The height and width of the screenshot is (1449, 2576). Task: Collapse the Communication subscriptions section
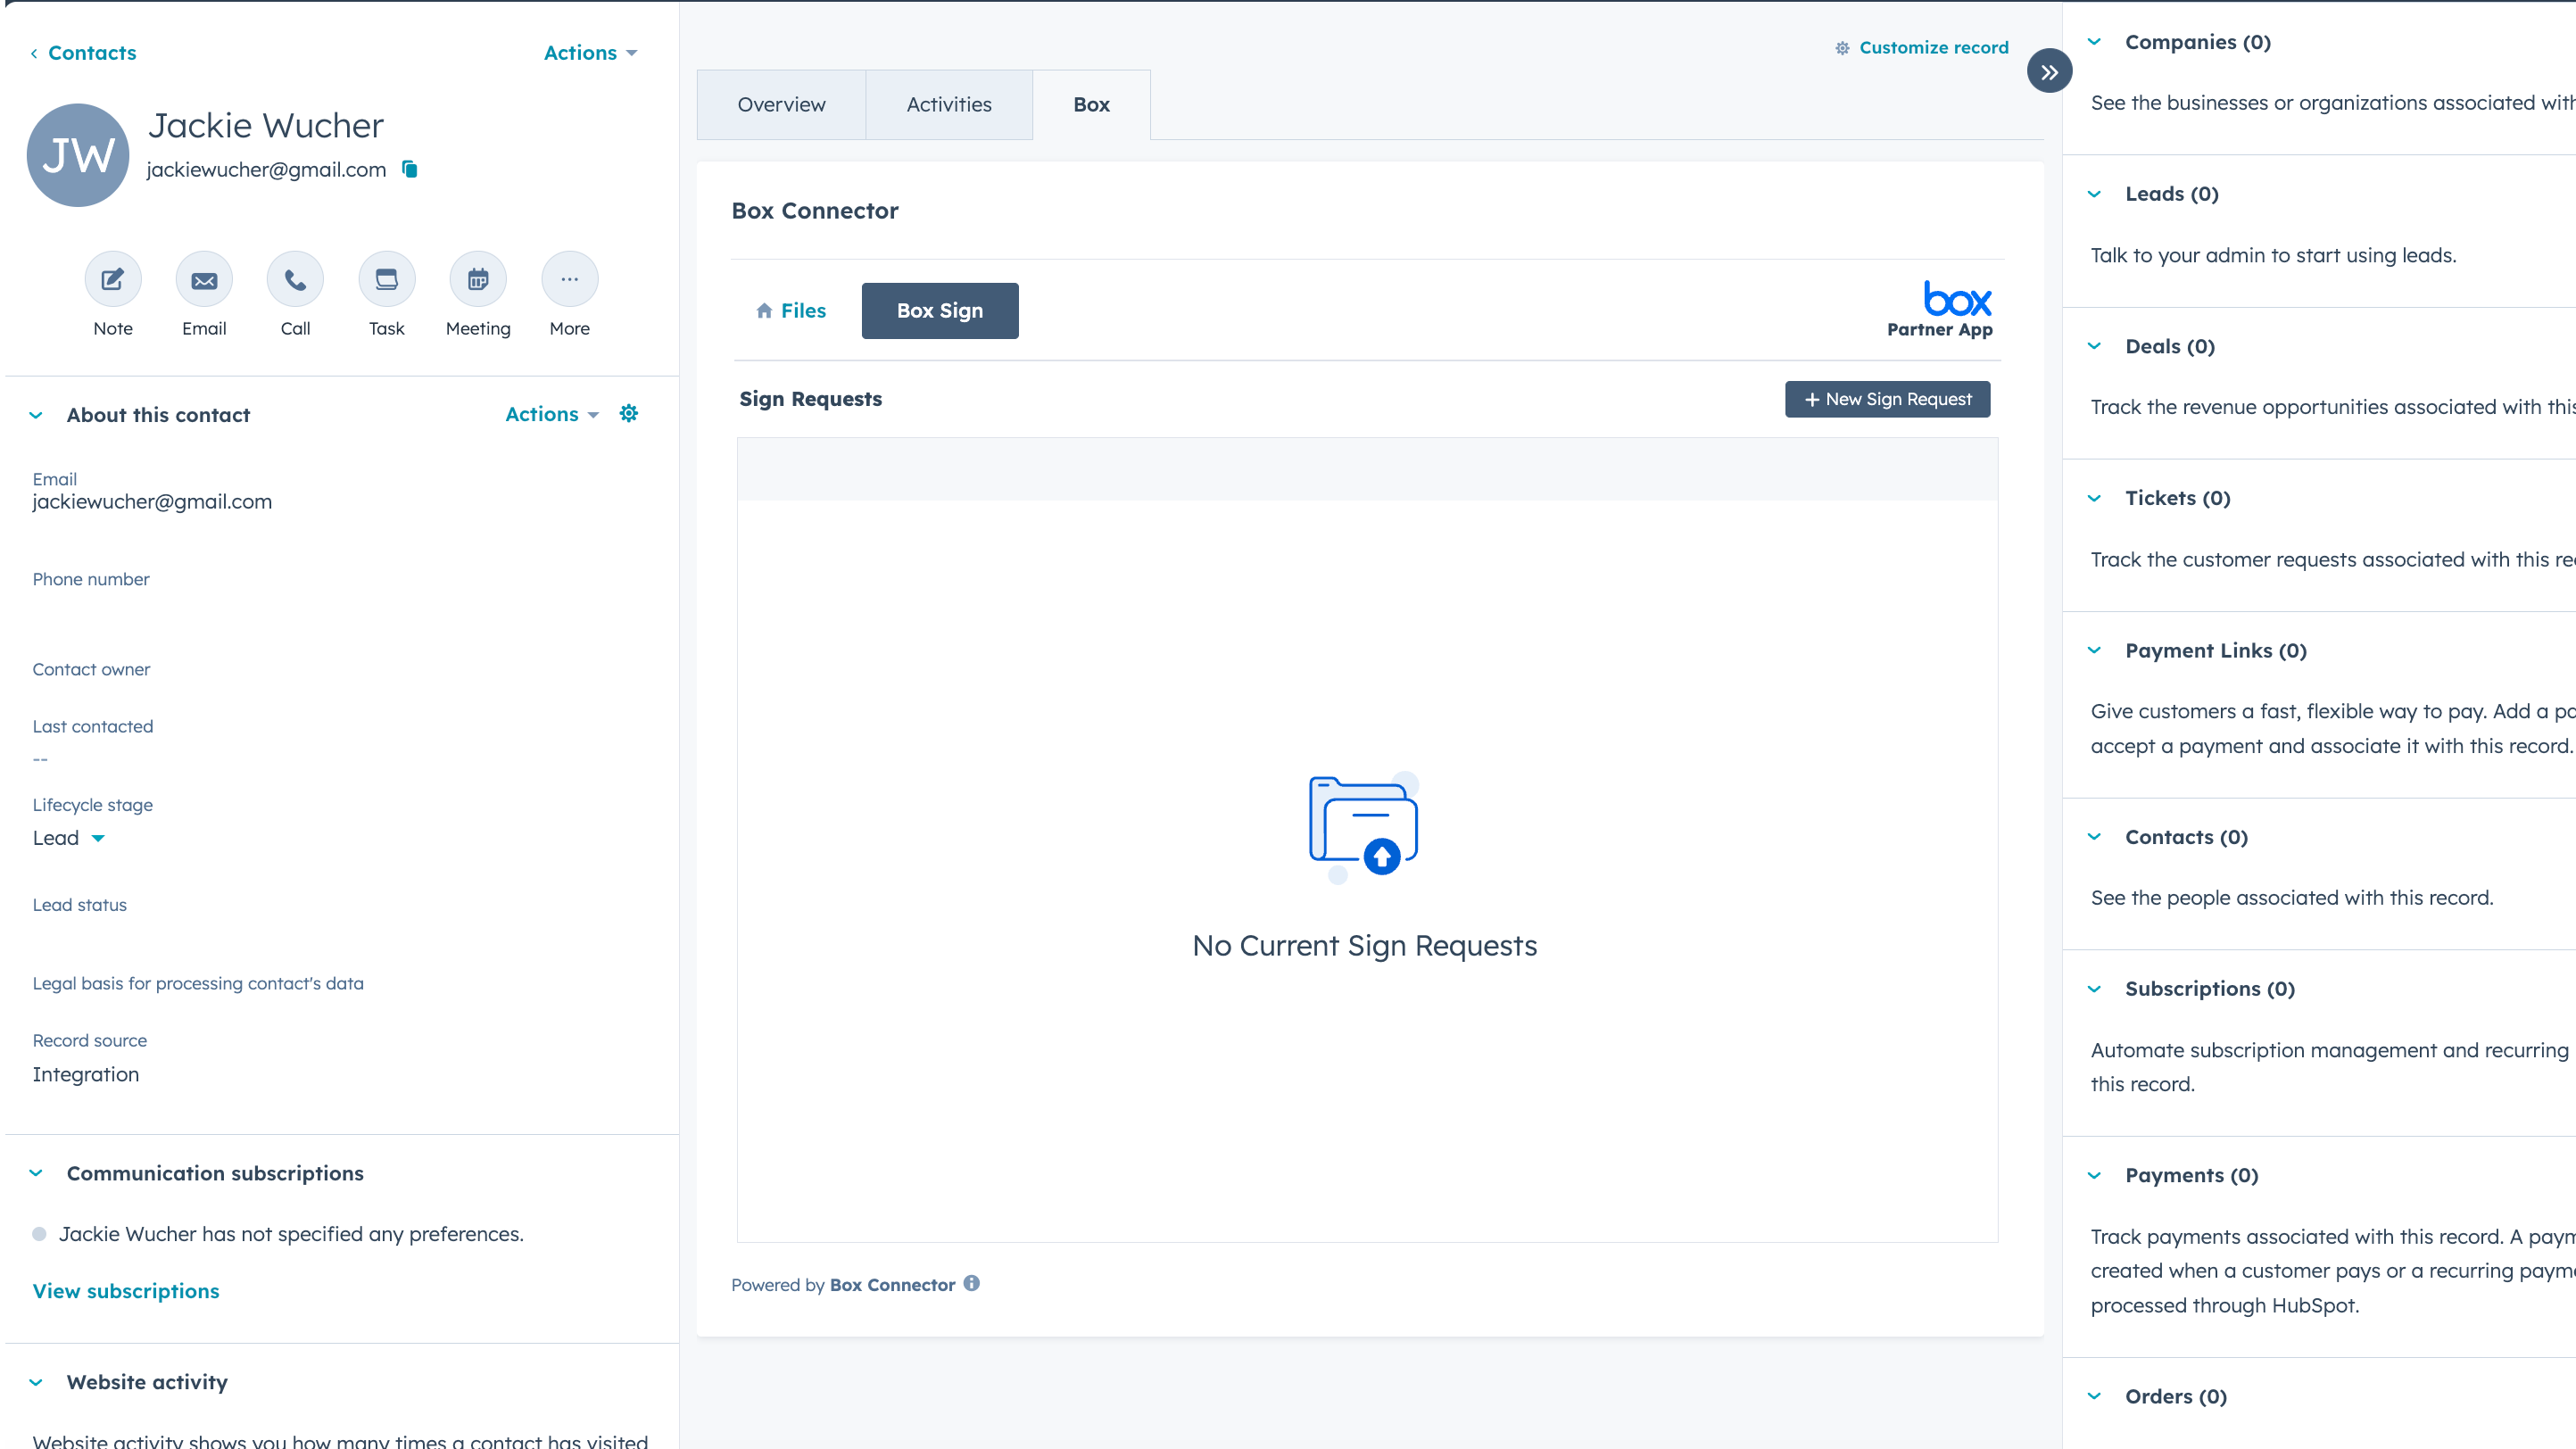tap(37, 1173)
